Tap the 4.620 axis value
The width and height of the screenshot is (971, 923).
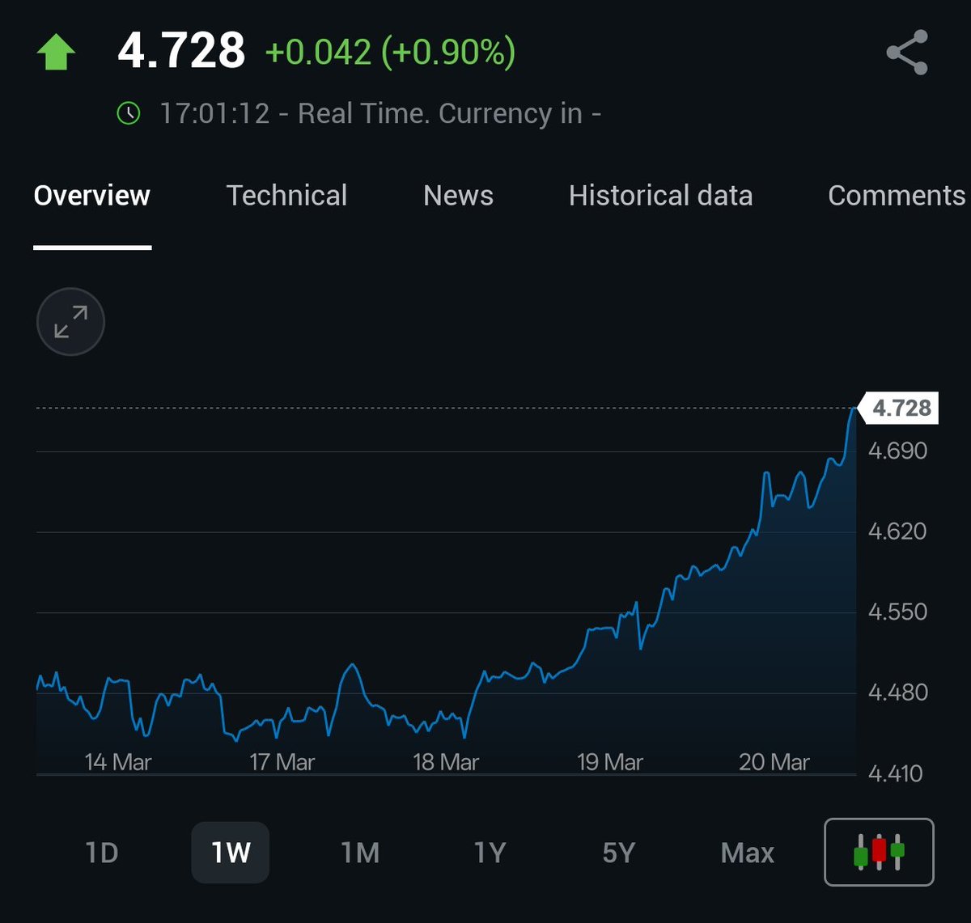point(897,531)
